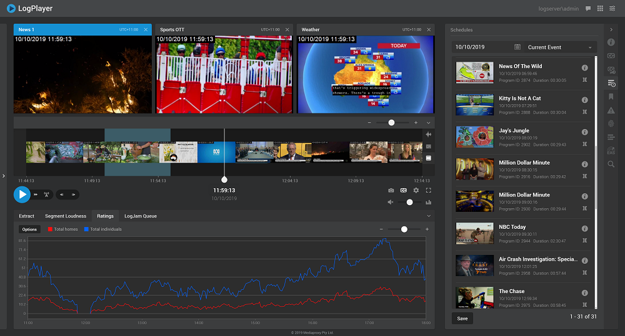Image resolution: width=625 pixels, height=336 pixels.
Task: Adjust the timeline zoom slider
Action: pyautogui.click(x=391, y=122)
